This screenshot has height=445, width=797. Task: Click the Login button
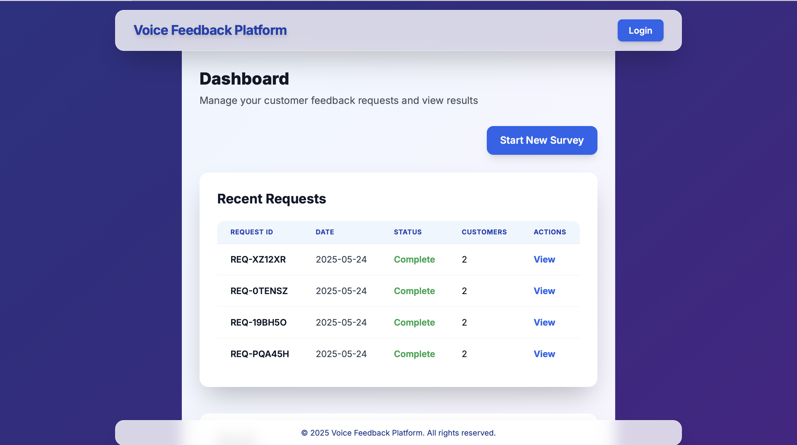(640, 30)
